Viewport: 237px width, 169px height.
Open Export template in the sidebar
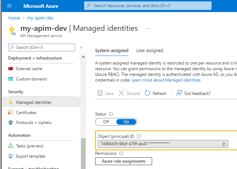(41, 156)
